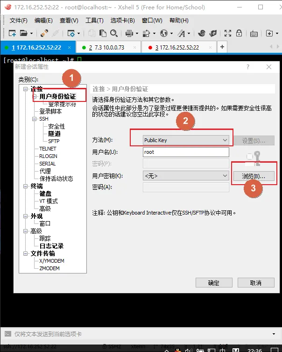Open compose bar dropdown arrow at bottom right
Screen dimensions: 282x352
click(x=274, y=334)
